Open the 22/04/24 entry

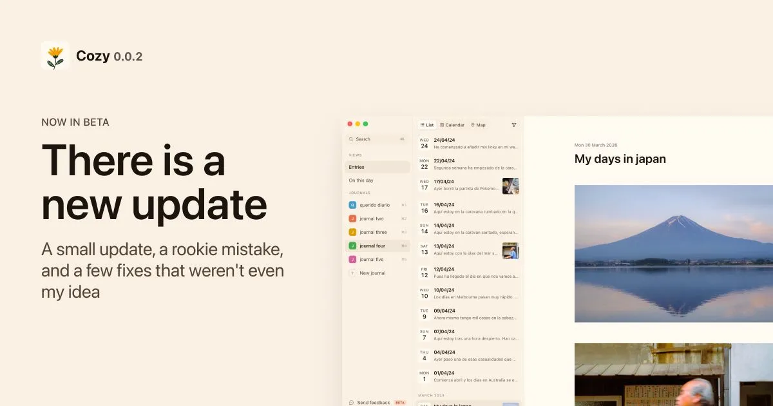[x=468, y=164]
